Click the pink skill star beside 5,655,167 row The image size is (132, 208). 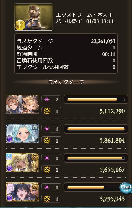pyautogui.click(x=47, y=158)
